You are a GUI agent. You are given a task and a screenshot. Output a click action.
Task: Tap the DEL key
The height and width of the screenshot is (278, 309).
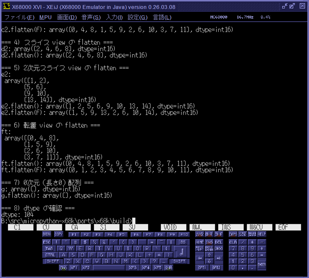tap(219, 242)
